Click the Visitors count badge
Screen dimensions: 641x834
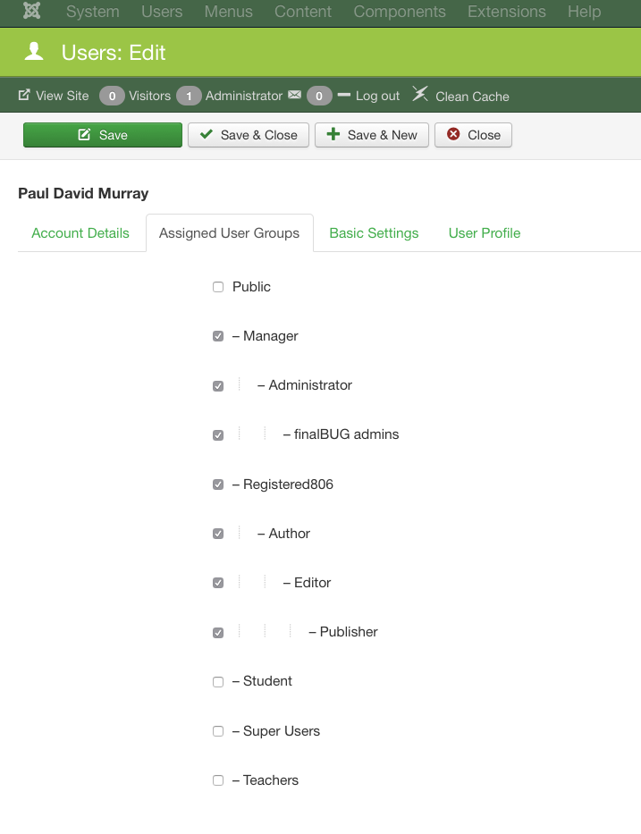pos(112,96)
